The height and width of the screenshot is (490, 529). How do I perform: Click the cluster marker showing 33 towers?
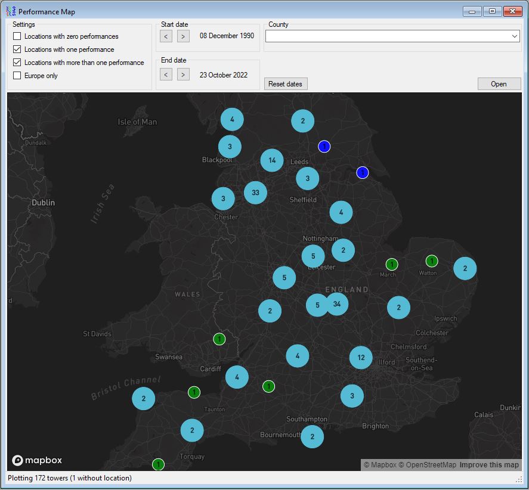pyautogui.click(x=255, y=193)
